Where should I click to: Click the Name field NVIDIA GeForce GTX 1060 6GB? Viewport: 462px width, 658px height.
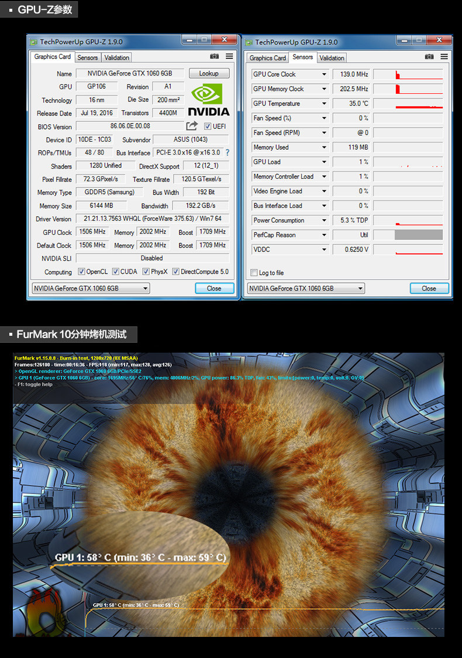(130, 73)
